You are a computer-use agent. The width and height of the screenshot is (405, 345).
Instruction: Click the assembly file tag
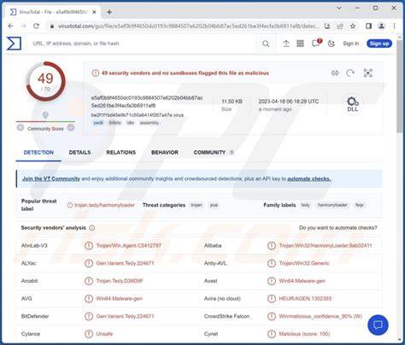[x=150, y=123]
